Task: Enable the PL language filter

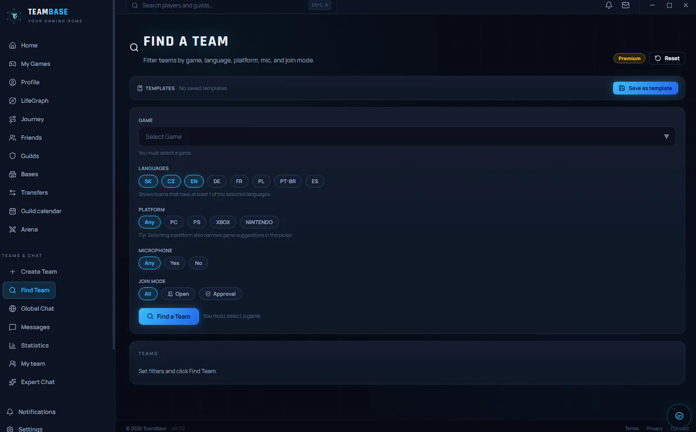Action: click(261, 181)
